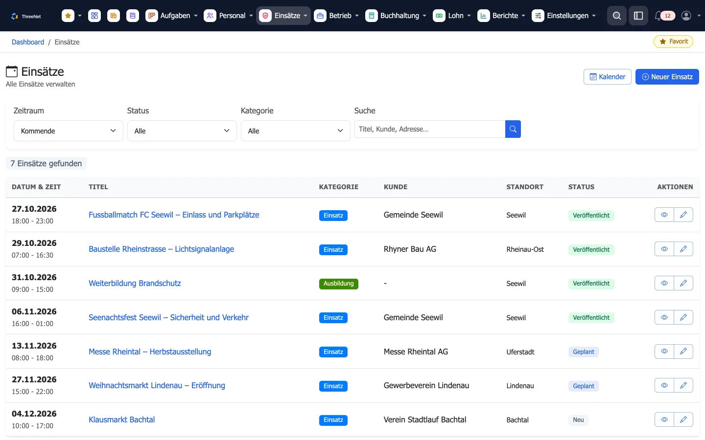This screenshot has width=705, height=440.
Task: View Weiterbildung Brandschutz via eye icon
Action: click(664, 283)
